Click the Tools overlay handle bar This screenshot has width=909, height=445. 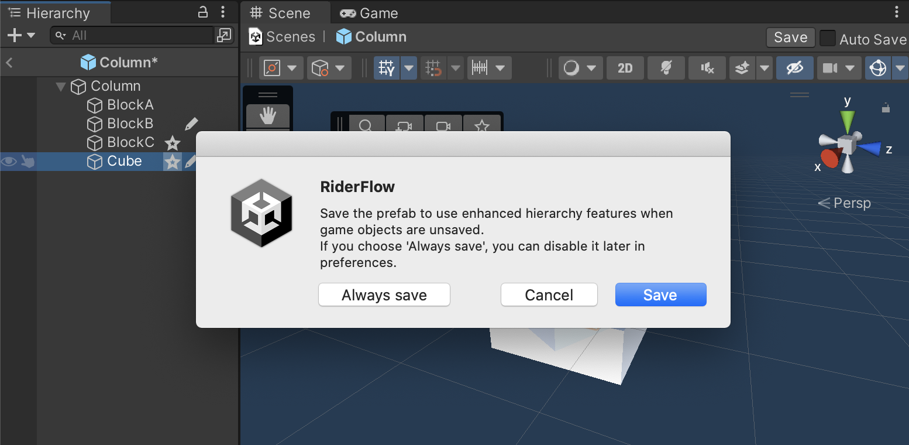coord(268,94)
